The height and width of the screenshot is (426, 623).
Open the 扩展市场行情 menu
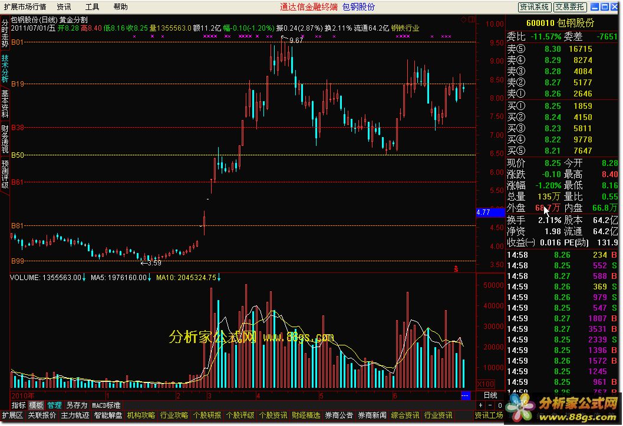25,6
